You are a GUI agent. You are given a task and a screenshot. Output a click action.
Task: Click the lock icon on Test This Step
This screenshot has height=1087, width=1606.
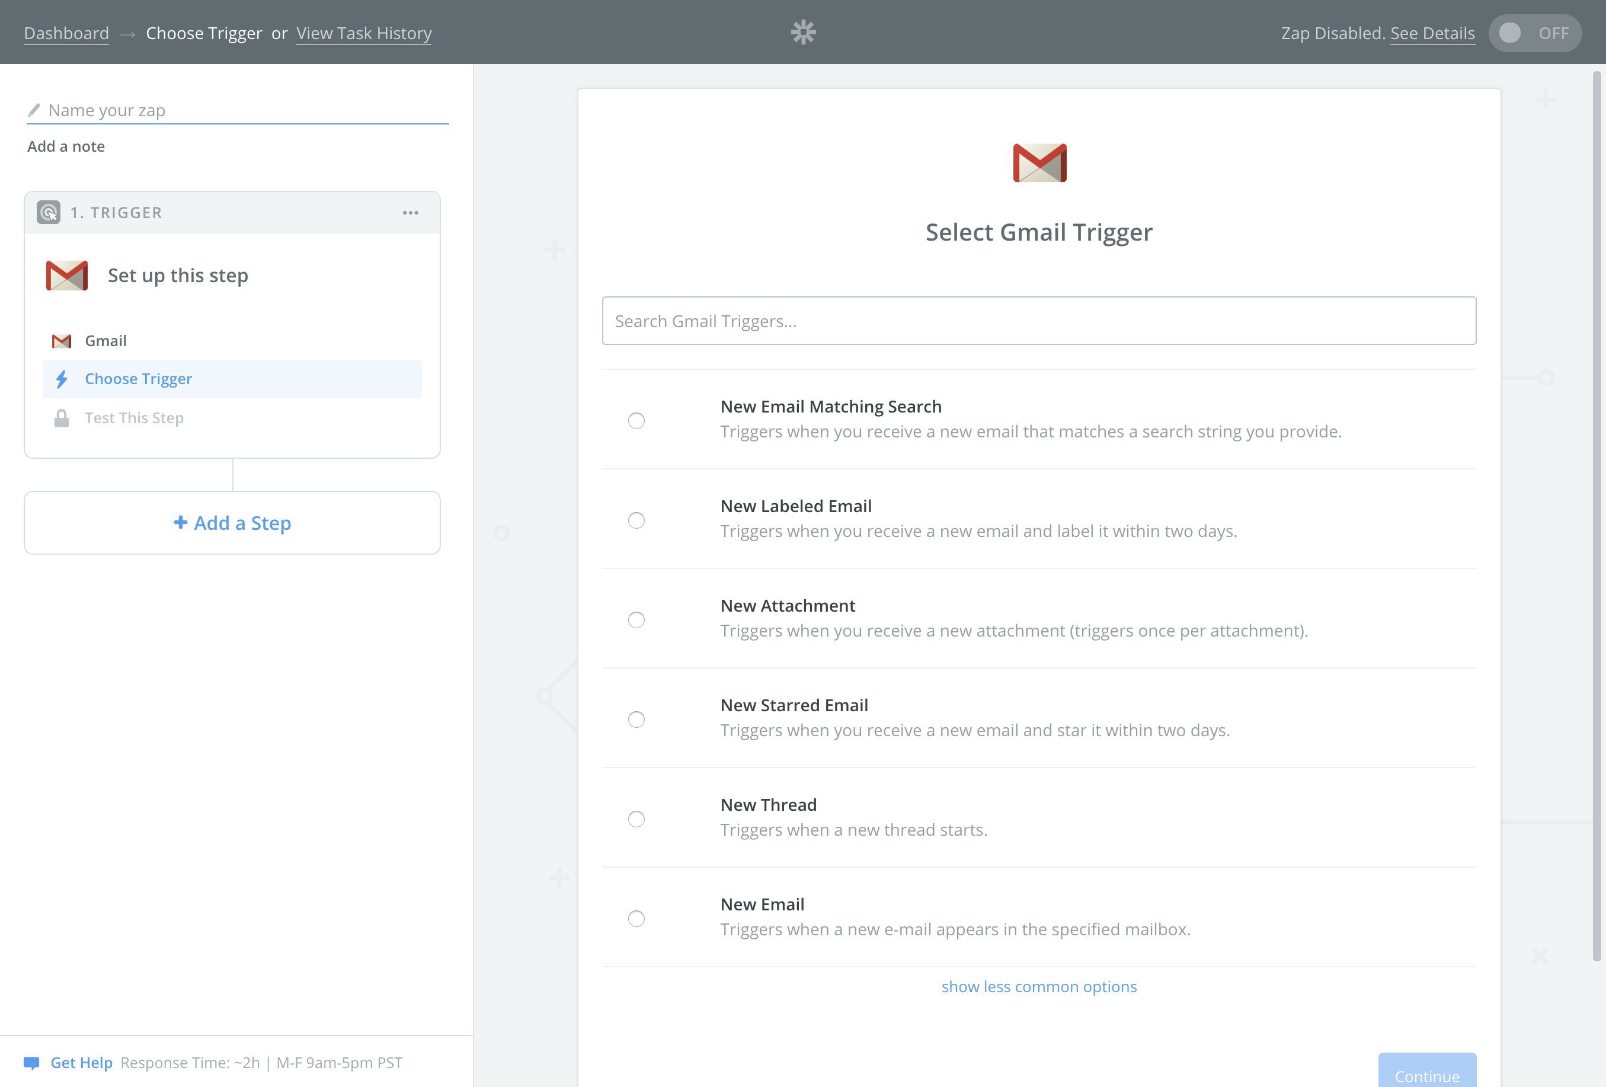[62, 417]
